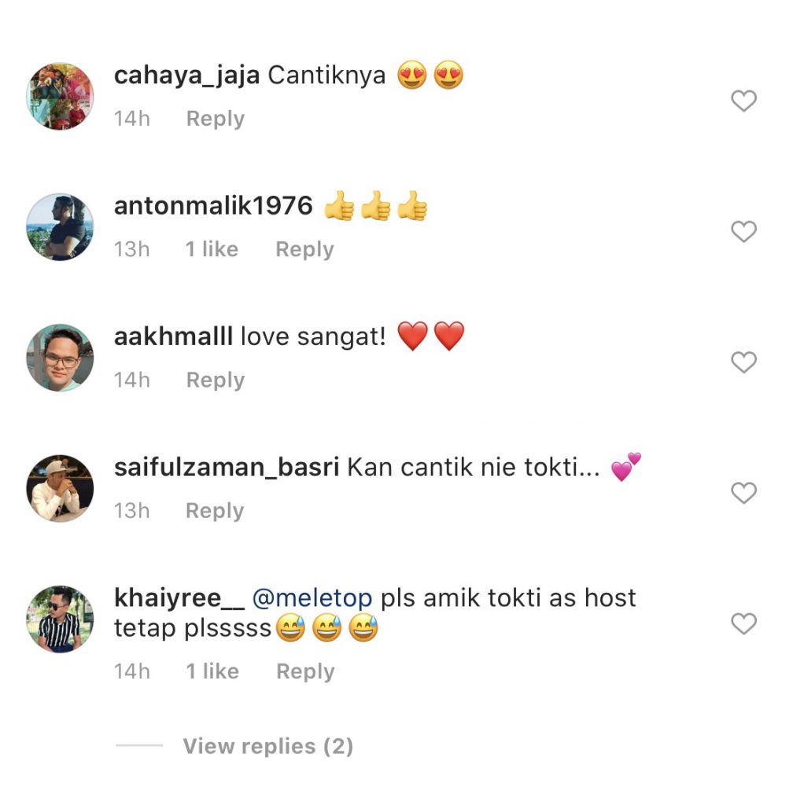Open khaiyree__'s avatar image
The height and width of the screenshot is (805, 804).
point(60,619)
